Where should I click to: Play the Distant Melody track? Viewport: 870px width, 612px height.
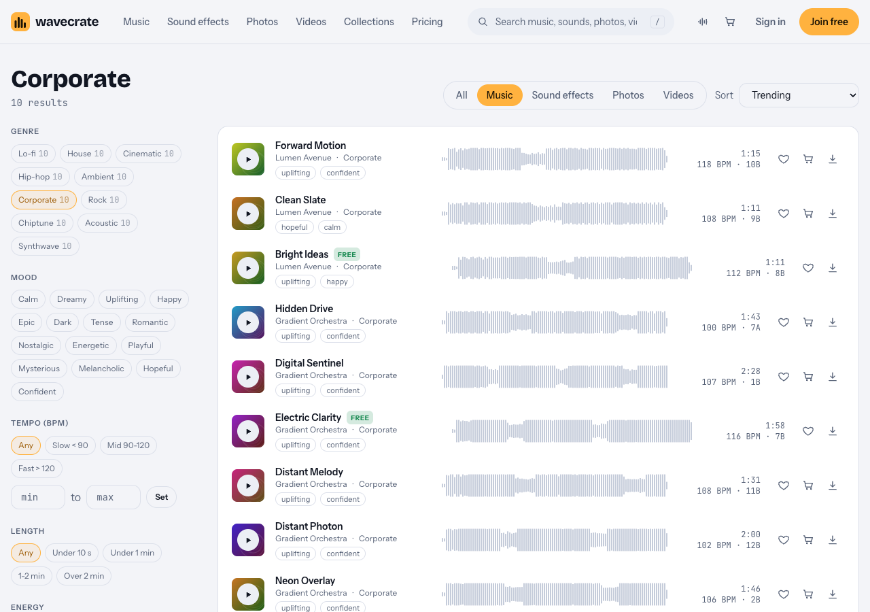[x=248, y=486]
